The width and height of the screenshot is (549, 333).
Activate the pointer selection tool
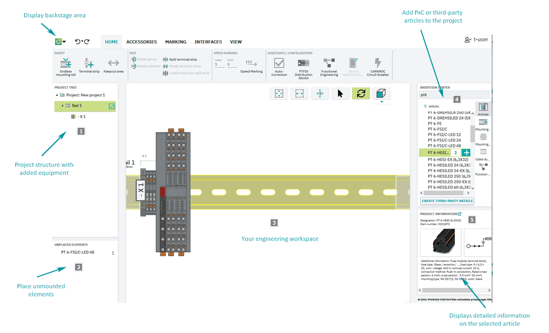pyautogui.click(x=340, y=94)
